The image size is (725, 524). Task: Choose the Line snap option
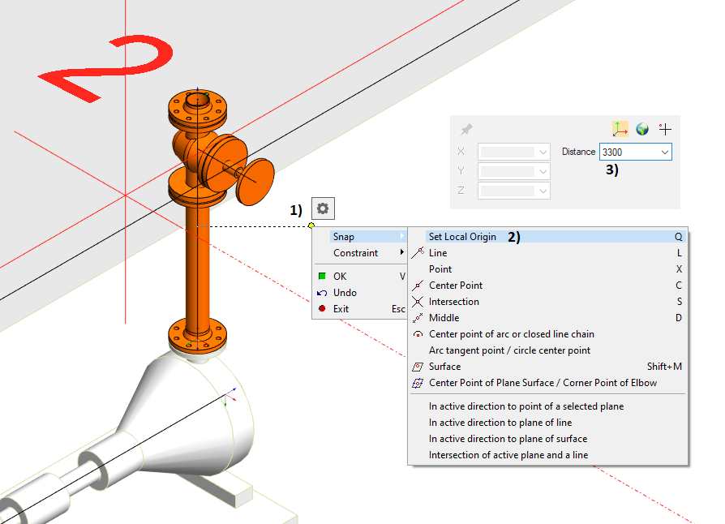click(x=438, y=253)
